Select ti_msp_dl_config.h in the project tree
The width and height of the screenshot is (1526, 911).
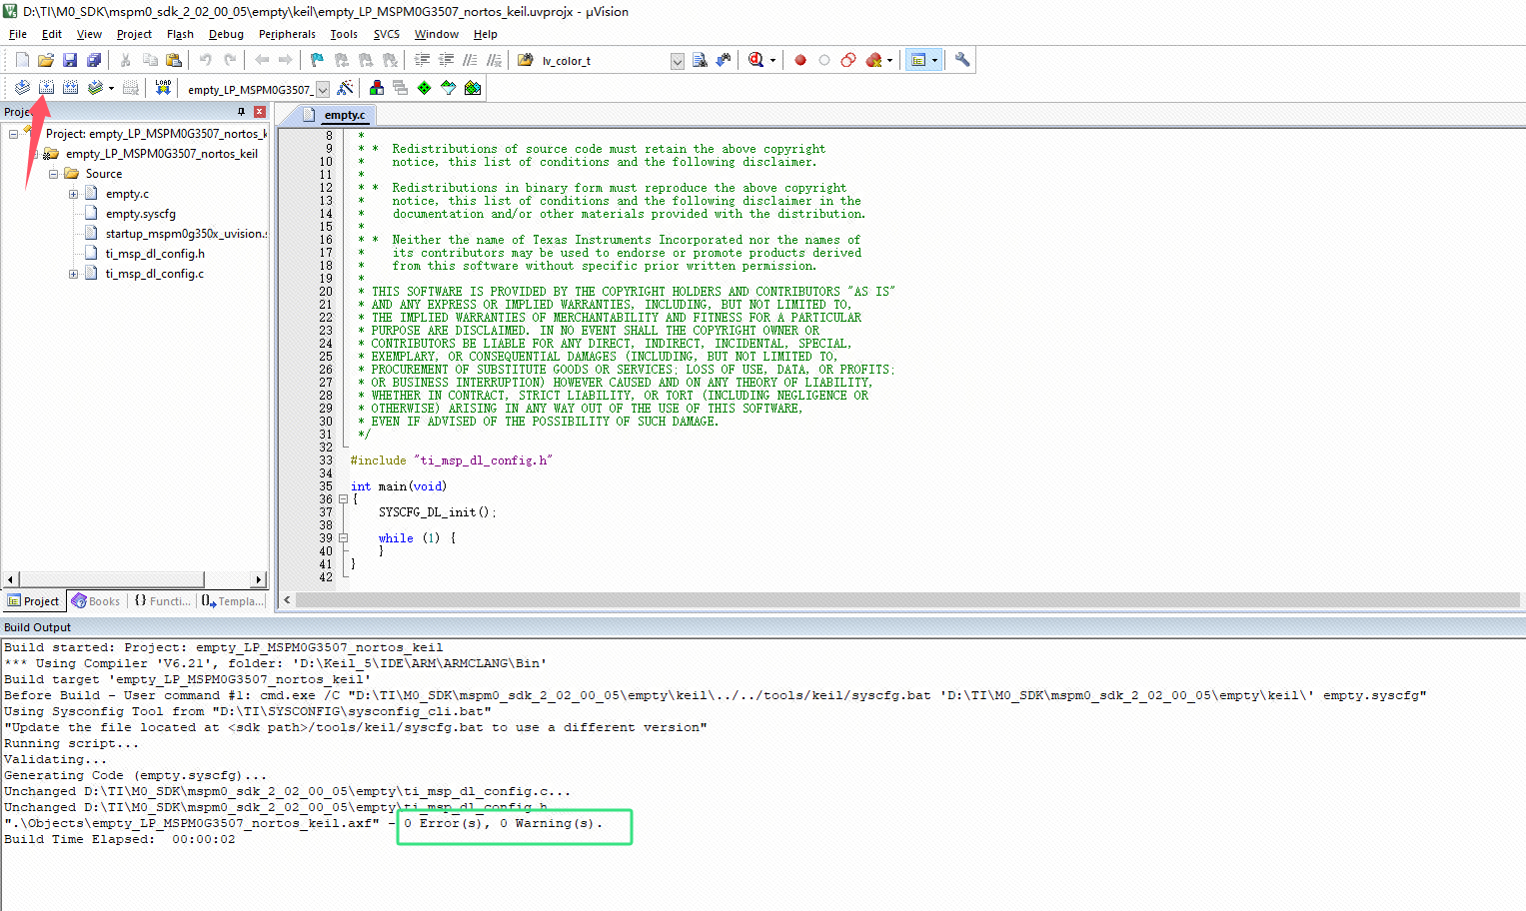pyautogui.click(x=155, y=254)
